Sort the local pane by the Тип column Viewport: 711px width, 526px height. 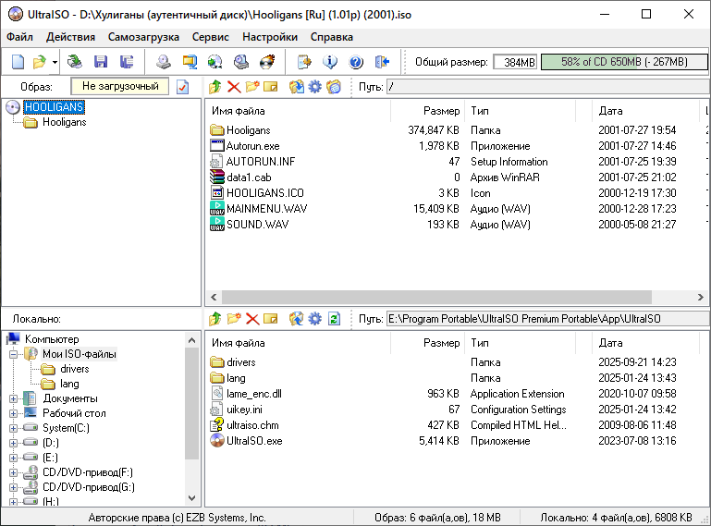click(521, 343)
